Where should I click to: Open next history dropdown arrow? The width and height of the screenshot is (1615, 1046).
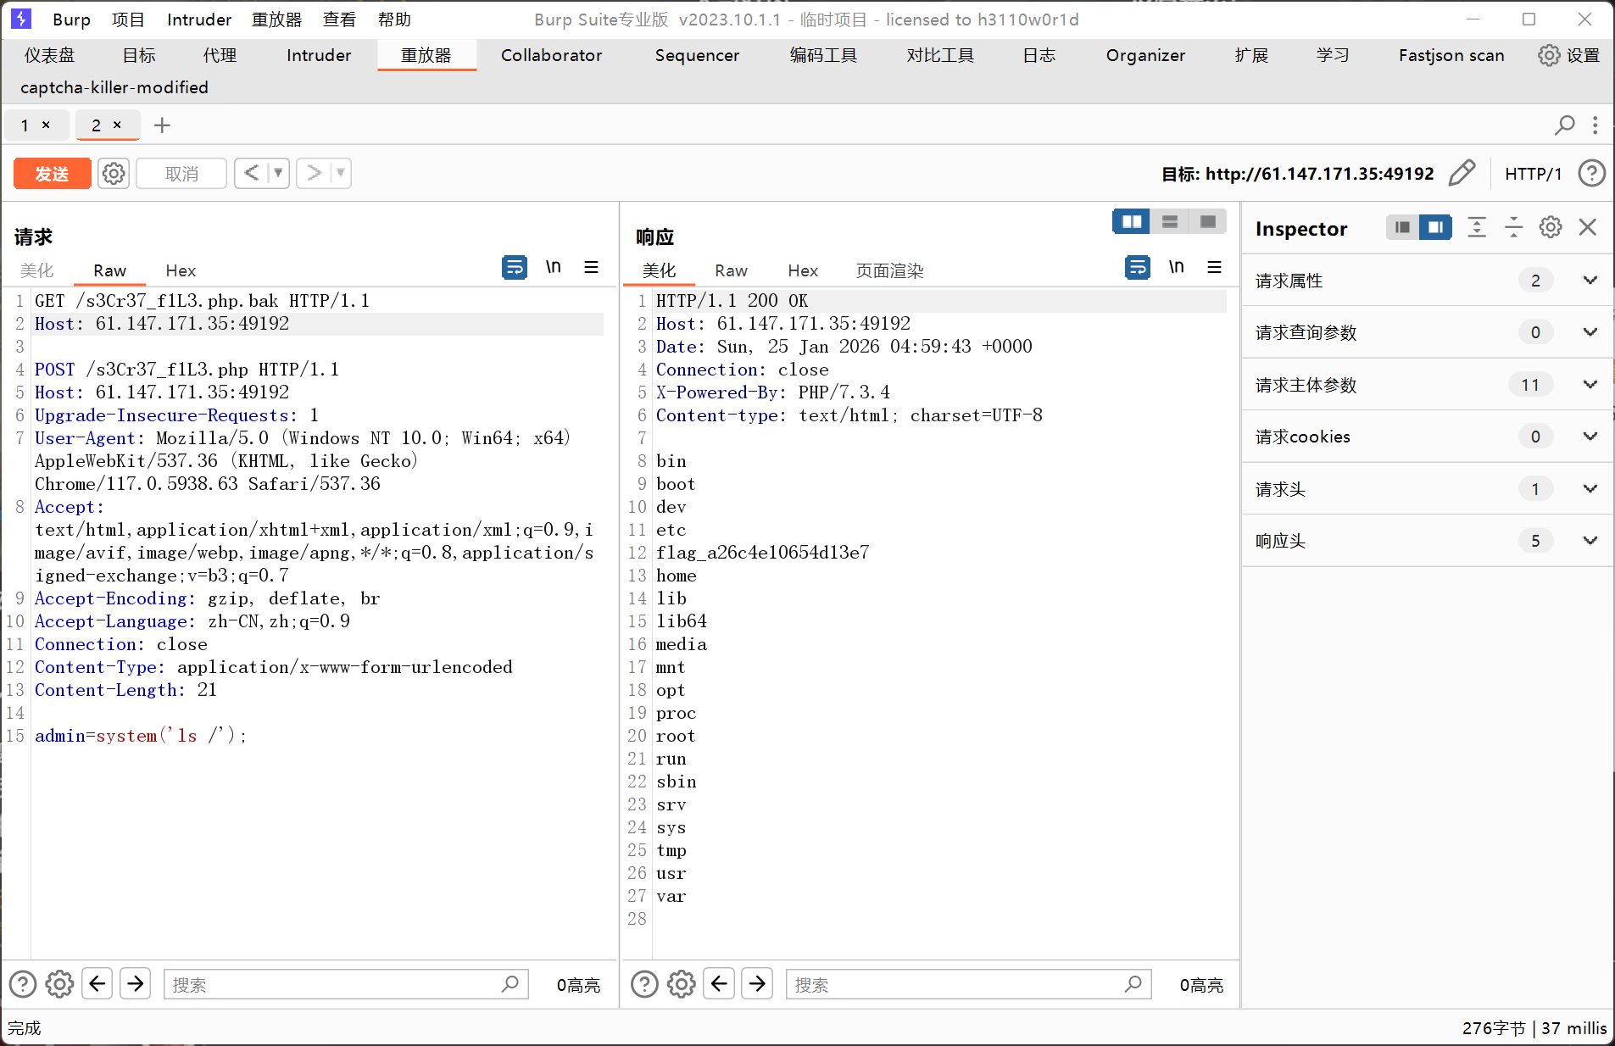(x=340, y=174)
